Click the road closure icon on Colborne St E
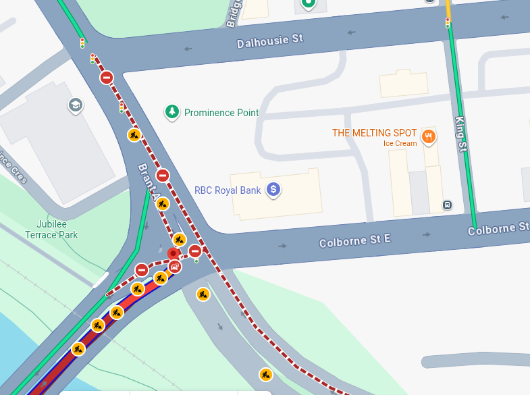 coord(195,251)
